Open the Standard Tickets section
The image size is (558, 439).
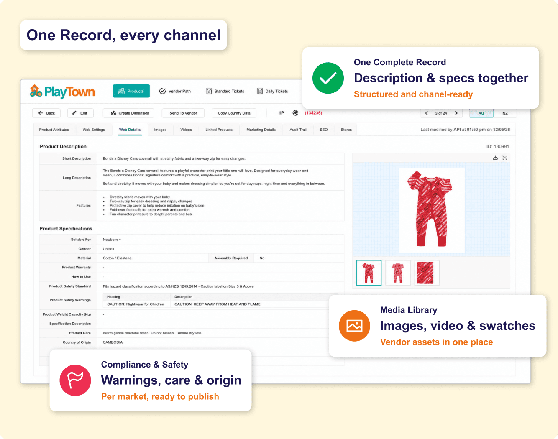[225, 91]
